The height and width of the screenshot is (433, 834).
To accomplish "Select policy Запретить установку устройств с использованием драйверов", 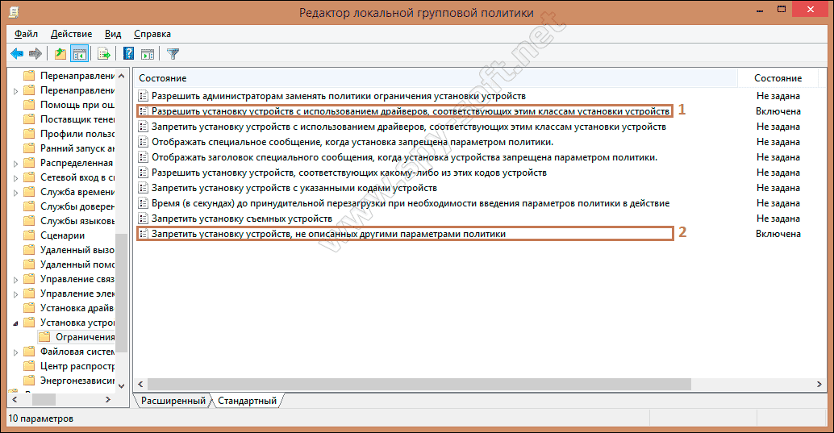I will [408, 127].
